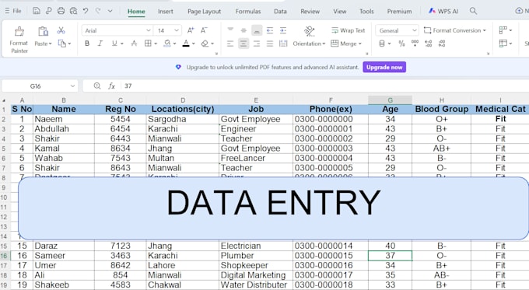Open the borders dropdown arrow
Image resolution: width=529 pixels, height=290 pixels.
tap(156, 44)
